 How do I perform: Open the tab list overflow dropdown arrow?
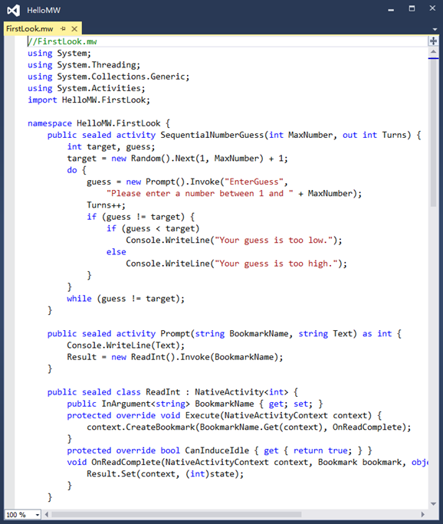coord(435,29)
